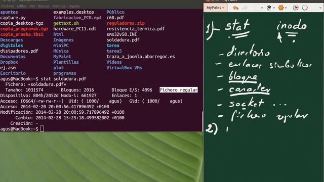
Task: Click the 'Escritorio' directory name
Action: click(x=13, y=73)
